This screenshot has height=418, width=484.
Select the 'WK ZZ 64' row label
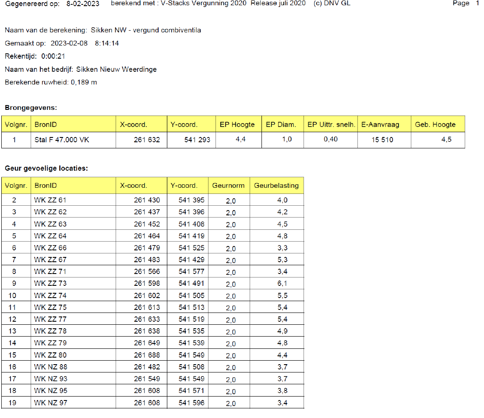click(50, 236)
